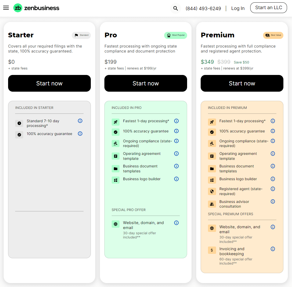
Task: Click the Best Value badge on Premium
Action: (x=273, y=35)
